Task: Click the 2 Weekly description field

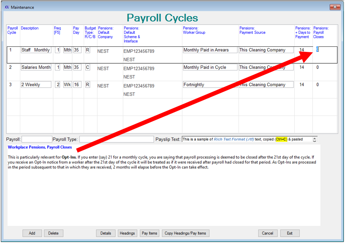Action: click(x=36, y=85)
